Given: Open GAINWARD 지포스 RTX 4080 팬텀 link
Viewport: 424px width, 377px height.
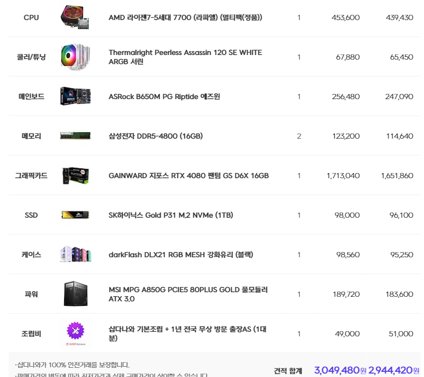Looking at the screenshot, I should coord(188,175).
